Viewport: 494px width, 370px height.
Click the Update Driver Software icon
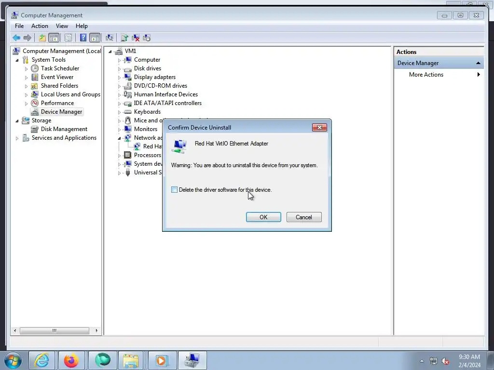tap(124, 38)
